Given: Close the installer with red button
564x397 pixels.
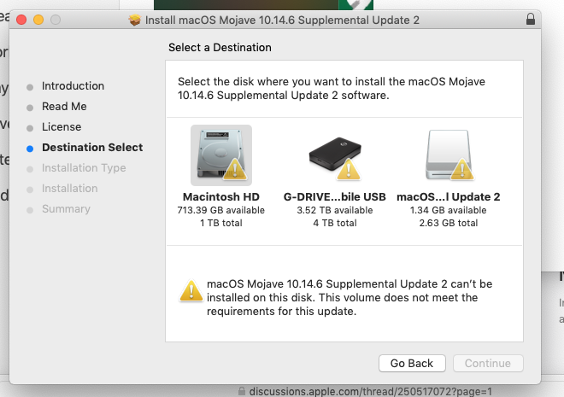Looking at the screenshot, I should point(21,20).
